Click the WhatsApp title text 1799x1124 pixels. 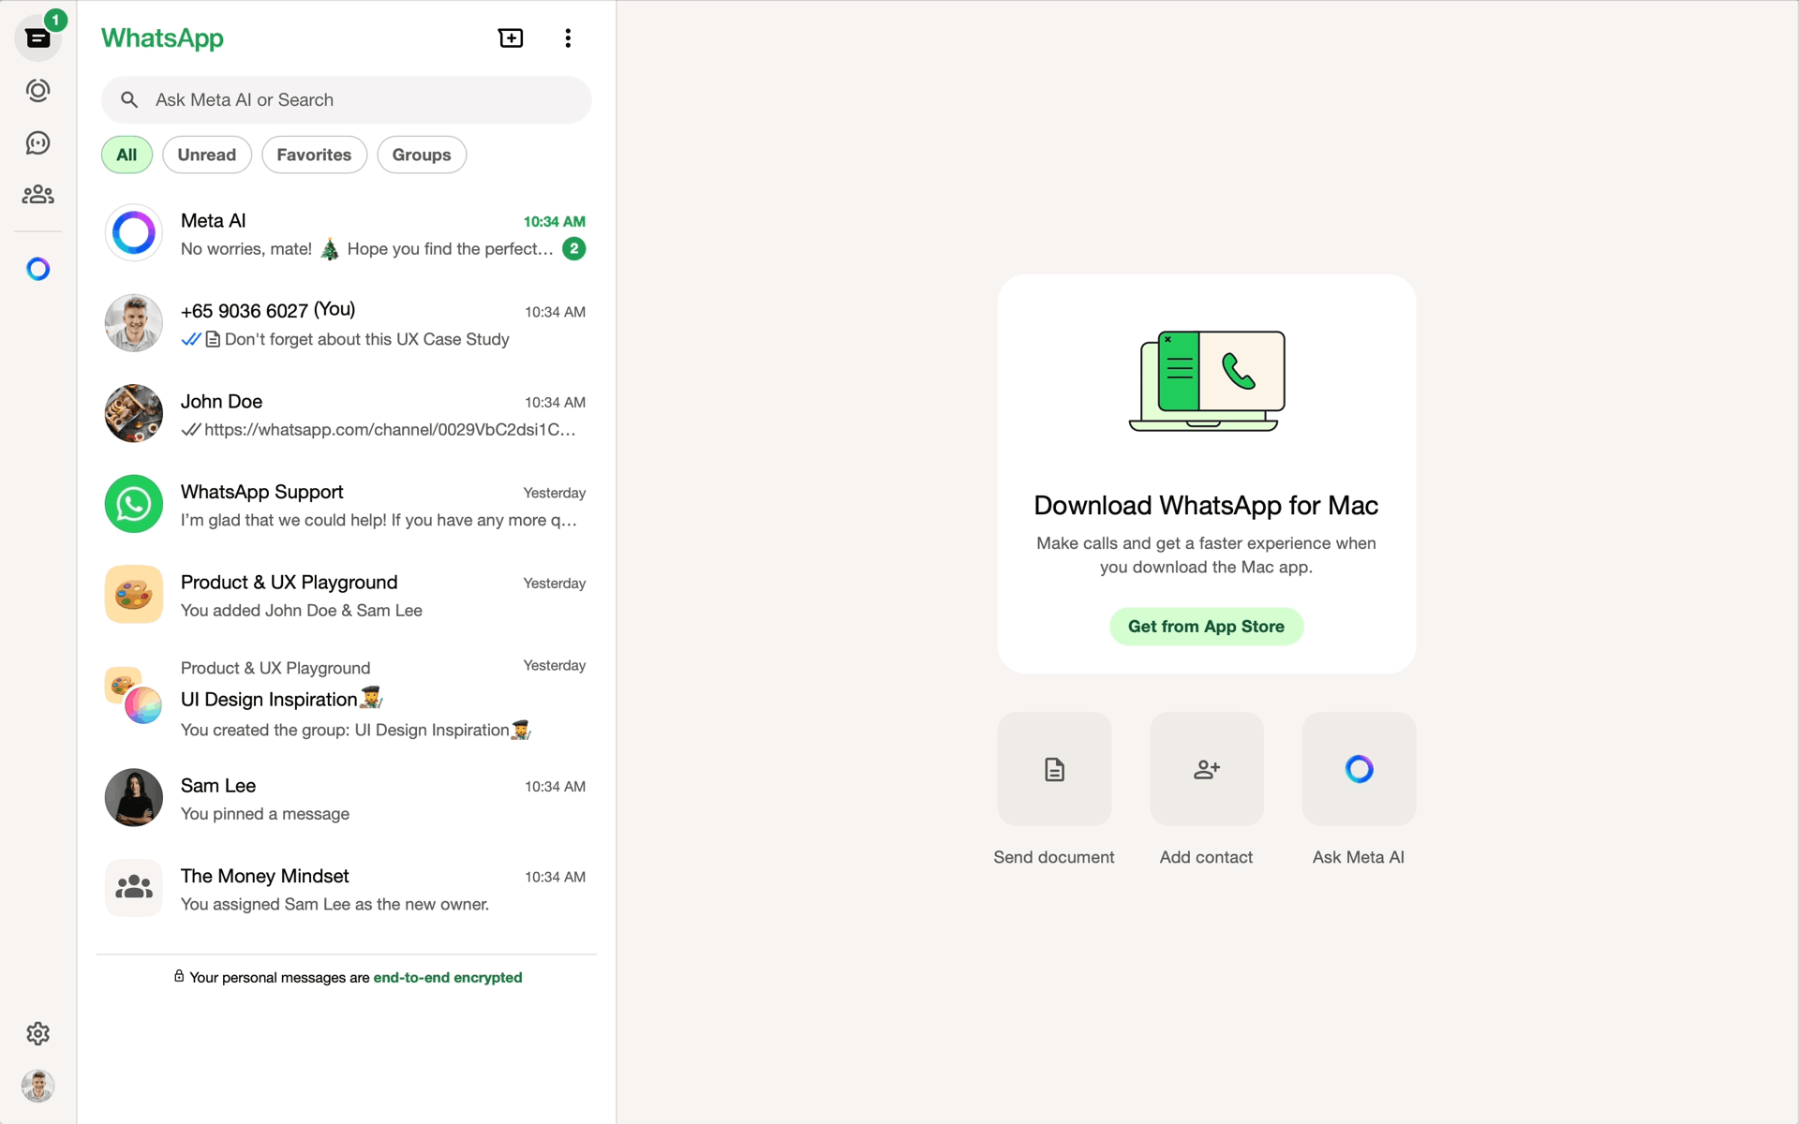[162, 38]
